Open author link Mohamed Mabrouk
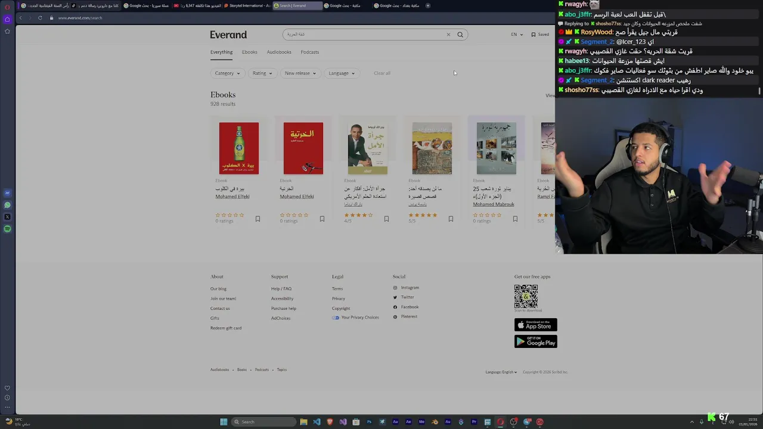 [x=494, y=204]
